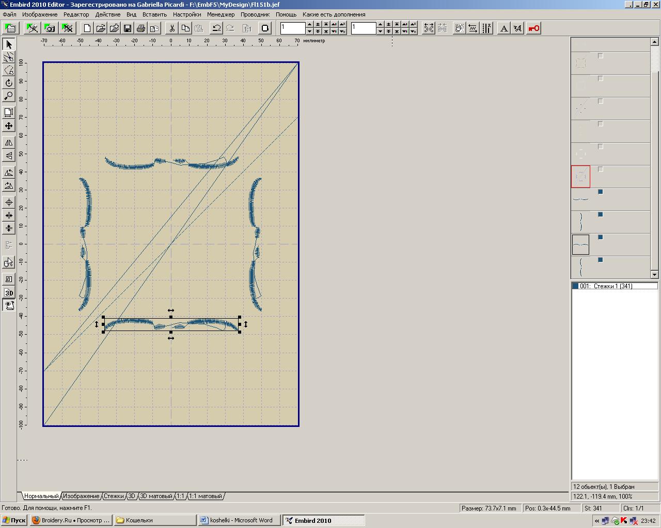Click the rotate tool in left toolbar

(x=9, y=83)
